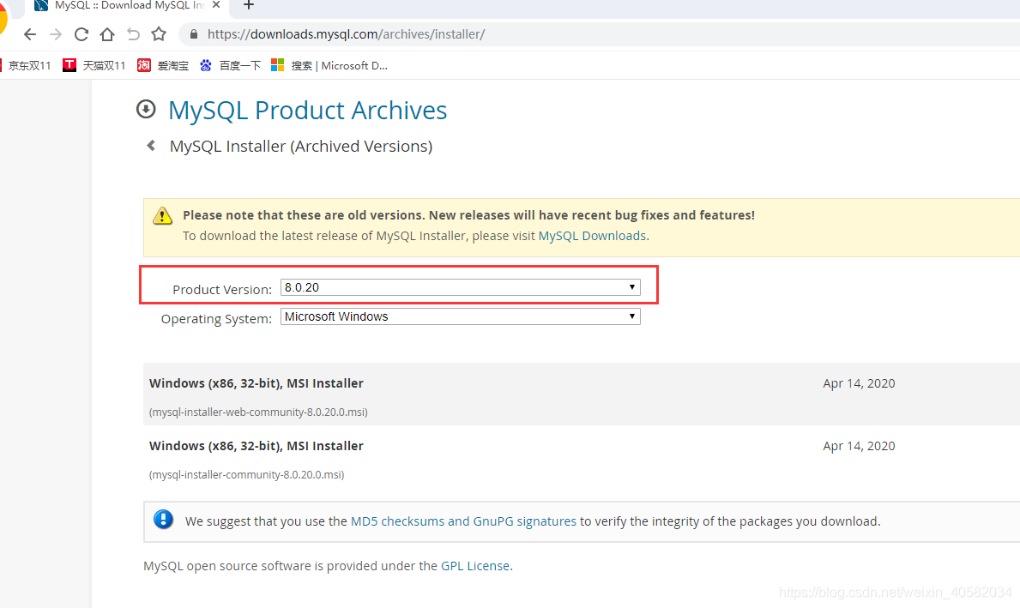1020x608 pixels.
Task: Open MD5 checksums and GnuPG signatures link
Action: 463,521
